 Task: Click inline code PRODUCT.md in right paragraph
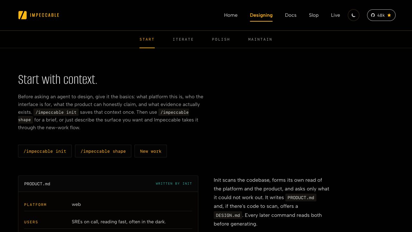(301, 198)
